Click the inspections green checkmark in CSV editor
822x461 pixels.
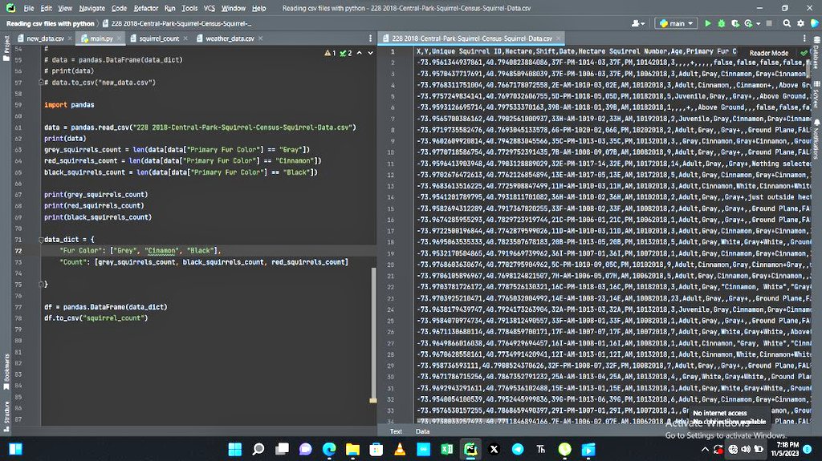804,53
